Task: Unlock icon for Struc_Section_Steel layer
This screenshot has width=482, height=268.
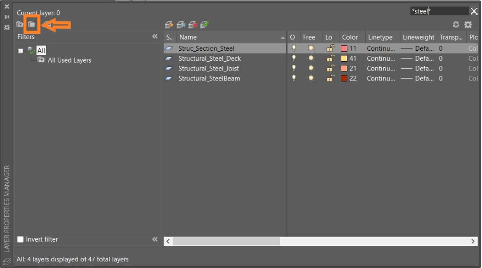Action: (330, 48)
